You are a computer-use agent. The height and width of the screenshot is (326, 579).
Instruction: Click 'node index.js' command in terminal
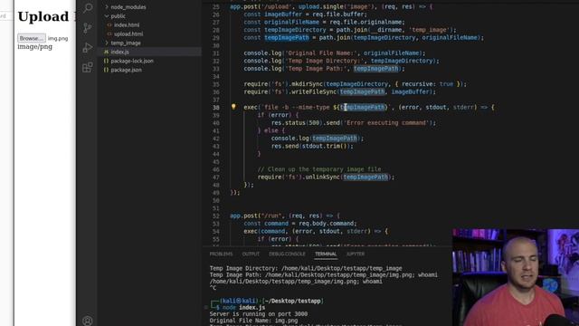pos(244,308)
